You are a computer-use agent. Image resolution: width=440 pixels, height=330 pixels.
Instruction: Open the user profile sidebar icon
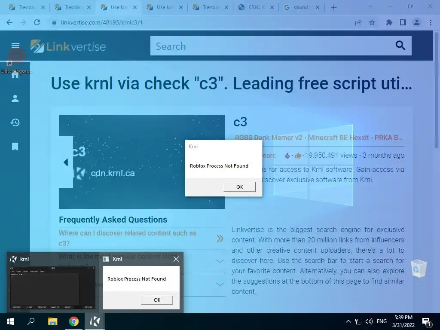[x=15, y=98]
